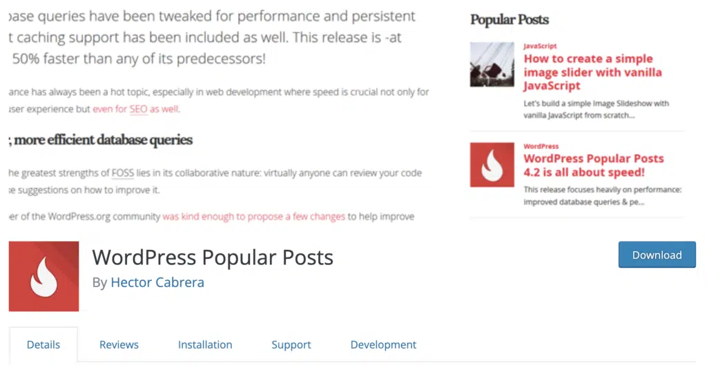
Task: Open the image slider post thumbnail
Action: point(492,64)
